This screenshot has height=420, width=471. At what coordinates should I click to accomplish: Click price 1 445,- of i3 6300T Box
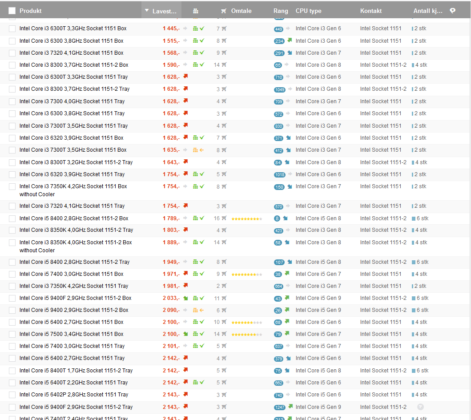[171, 28]
